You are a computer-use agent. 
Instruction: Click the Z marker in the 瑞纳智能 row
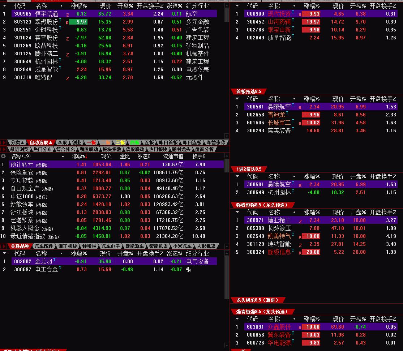click(x=300, y=245)
